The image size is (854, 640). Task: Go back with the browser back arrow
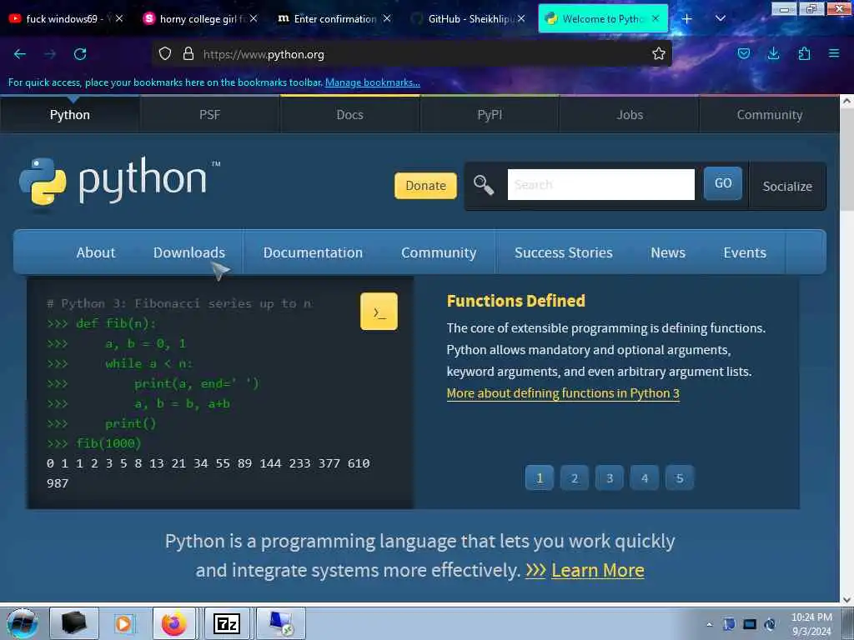pos(20,54)
